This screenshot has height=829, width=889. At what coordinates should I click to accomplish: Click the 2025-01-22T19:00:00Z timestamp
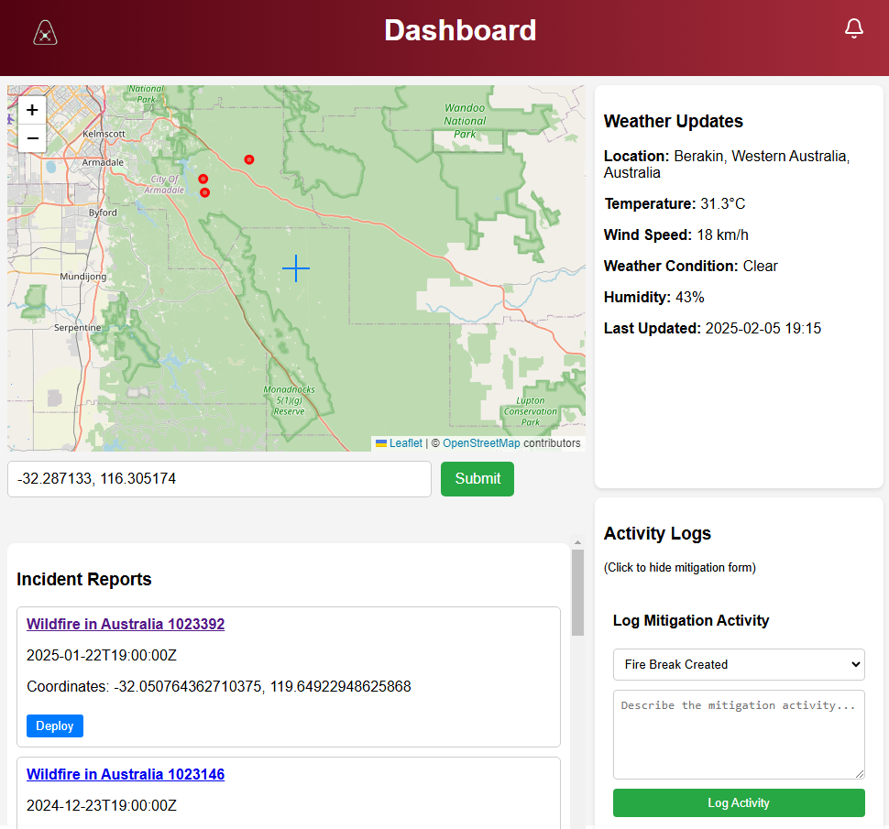pyautogui.click(x=102, y=656)
